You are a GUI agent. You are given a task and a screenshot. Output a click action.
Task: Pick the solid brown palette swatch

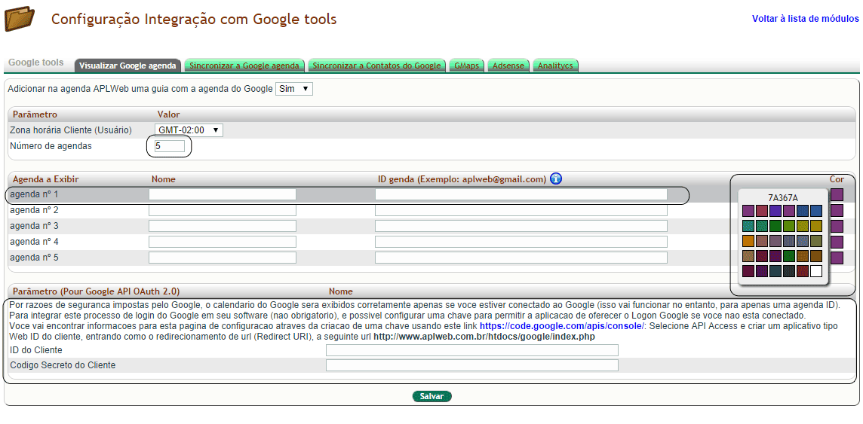(816, 256)
